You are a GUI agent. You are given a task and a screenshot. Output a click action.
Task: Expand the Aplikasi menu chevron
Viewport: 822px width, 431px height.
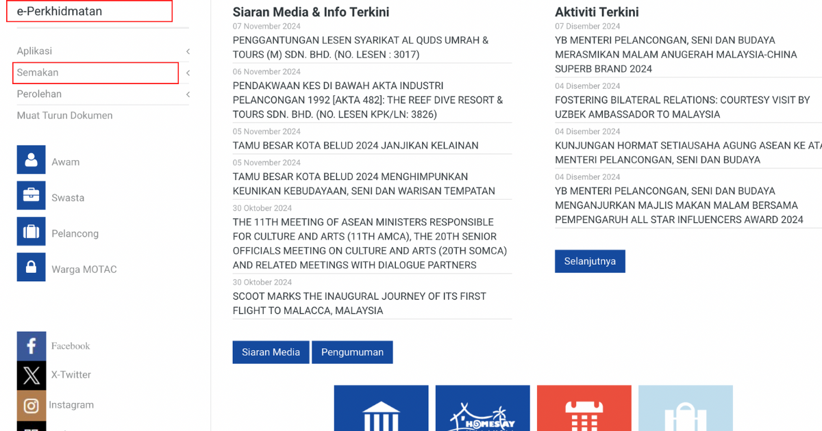coord(188,51)
